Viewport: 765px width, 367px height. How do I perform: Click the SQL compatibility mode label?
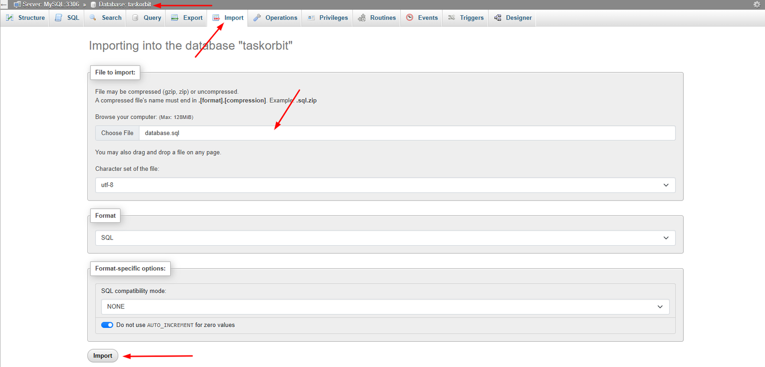tap(133, 291)
